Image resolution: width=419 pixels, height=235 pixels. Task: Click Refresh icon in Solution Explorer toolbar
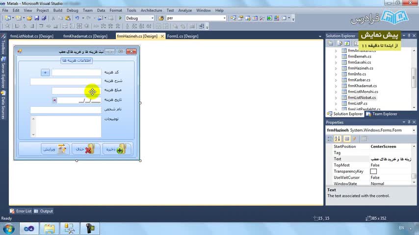coord(347,43)
